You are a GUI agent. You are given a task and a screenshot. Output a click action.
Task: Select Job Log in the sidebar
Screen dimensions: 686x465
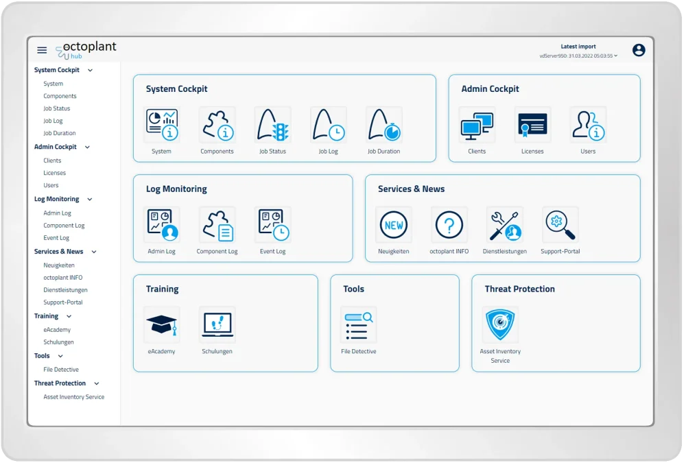[x=53, y=121]
